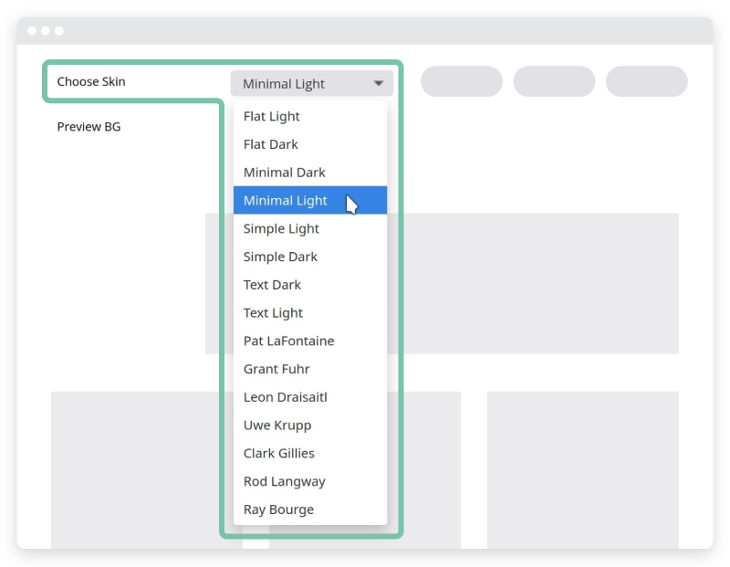Select Flat Dark skin option

coord(310,144)
